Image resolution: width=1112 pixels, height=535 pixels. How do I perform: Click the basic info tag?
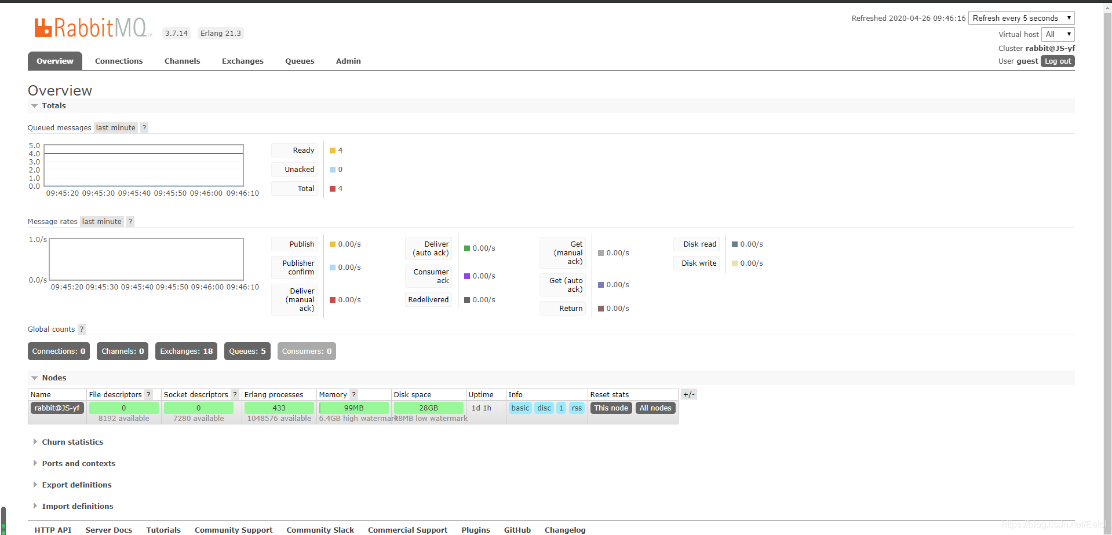520,408
